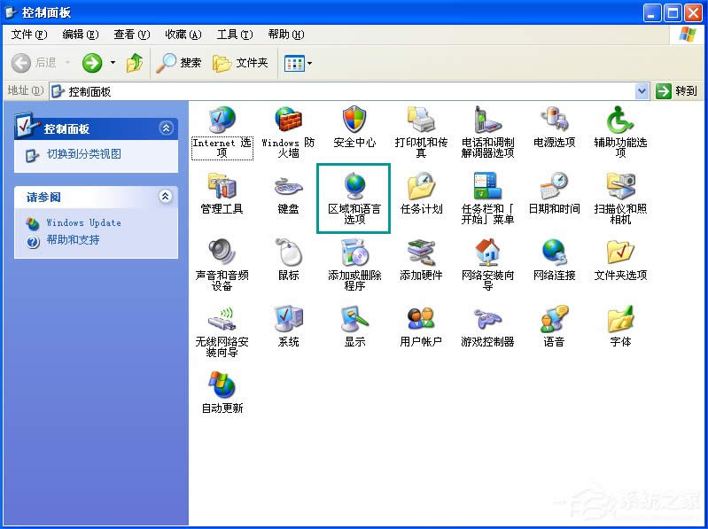Viewport: 708px width, 529px height.
Task: Click the 转到 go button
Action: click(x=678, y=91)
